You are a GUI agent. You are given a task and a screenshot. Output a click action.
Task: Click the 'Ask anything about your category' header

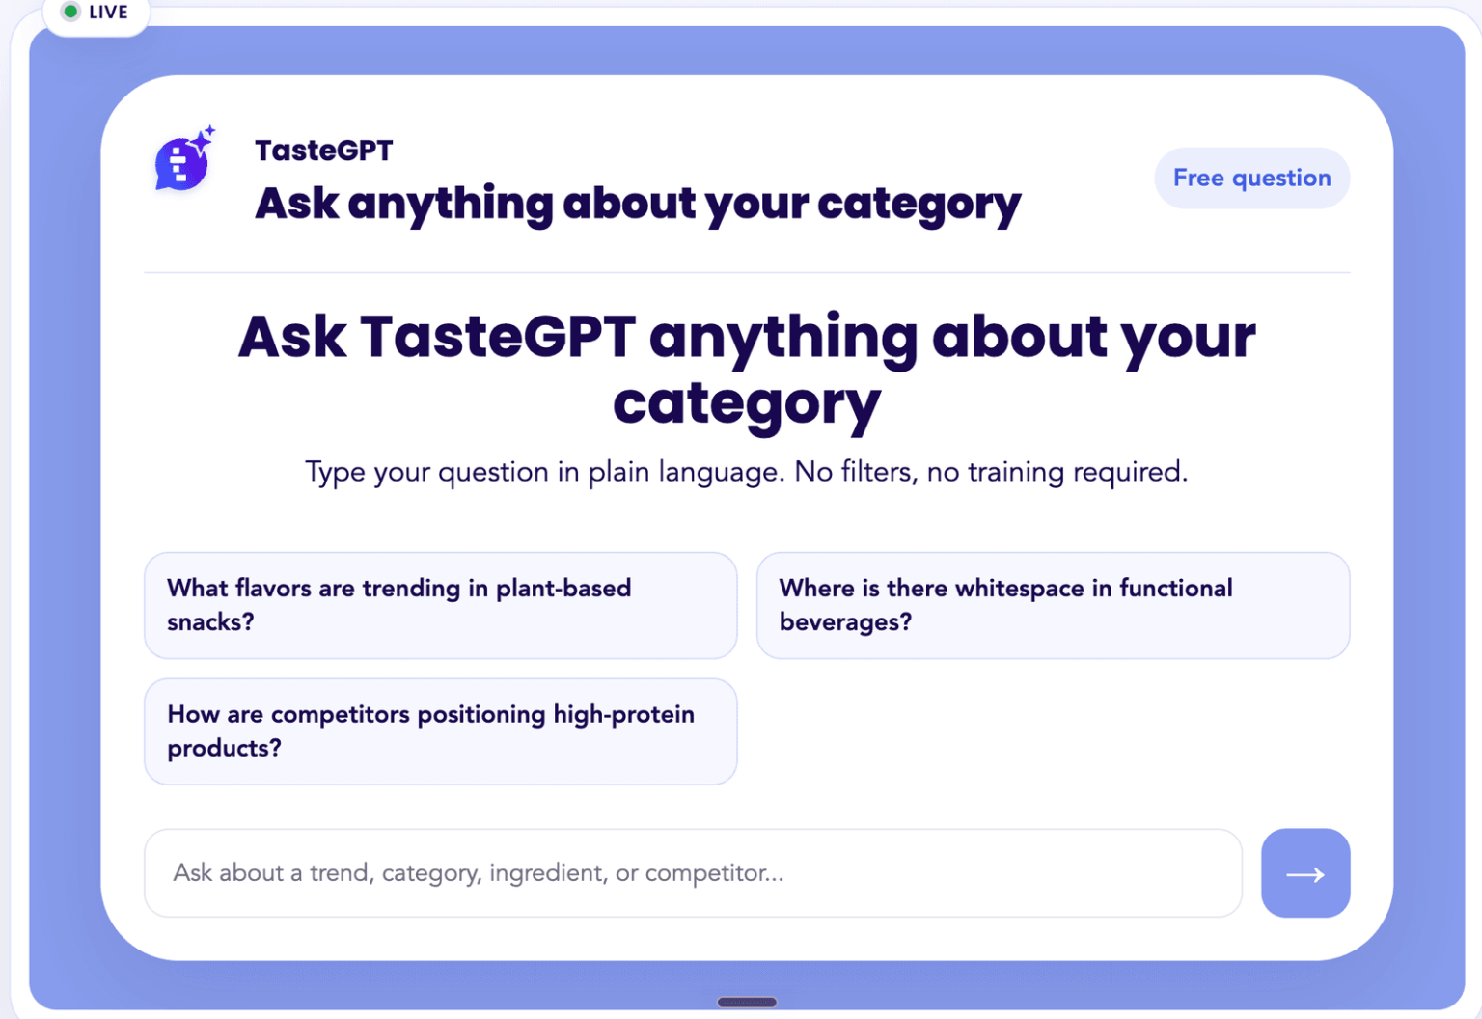[x=637, y=205]
